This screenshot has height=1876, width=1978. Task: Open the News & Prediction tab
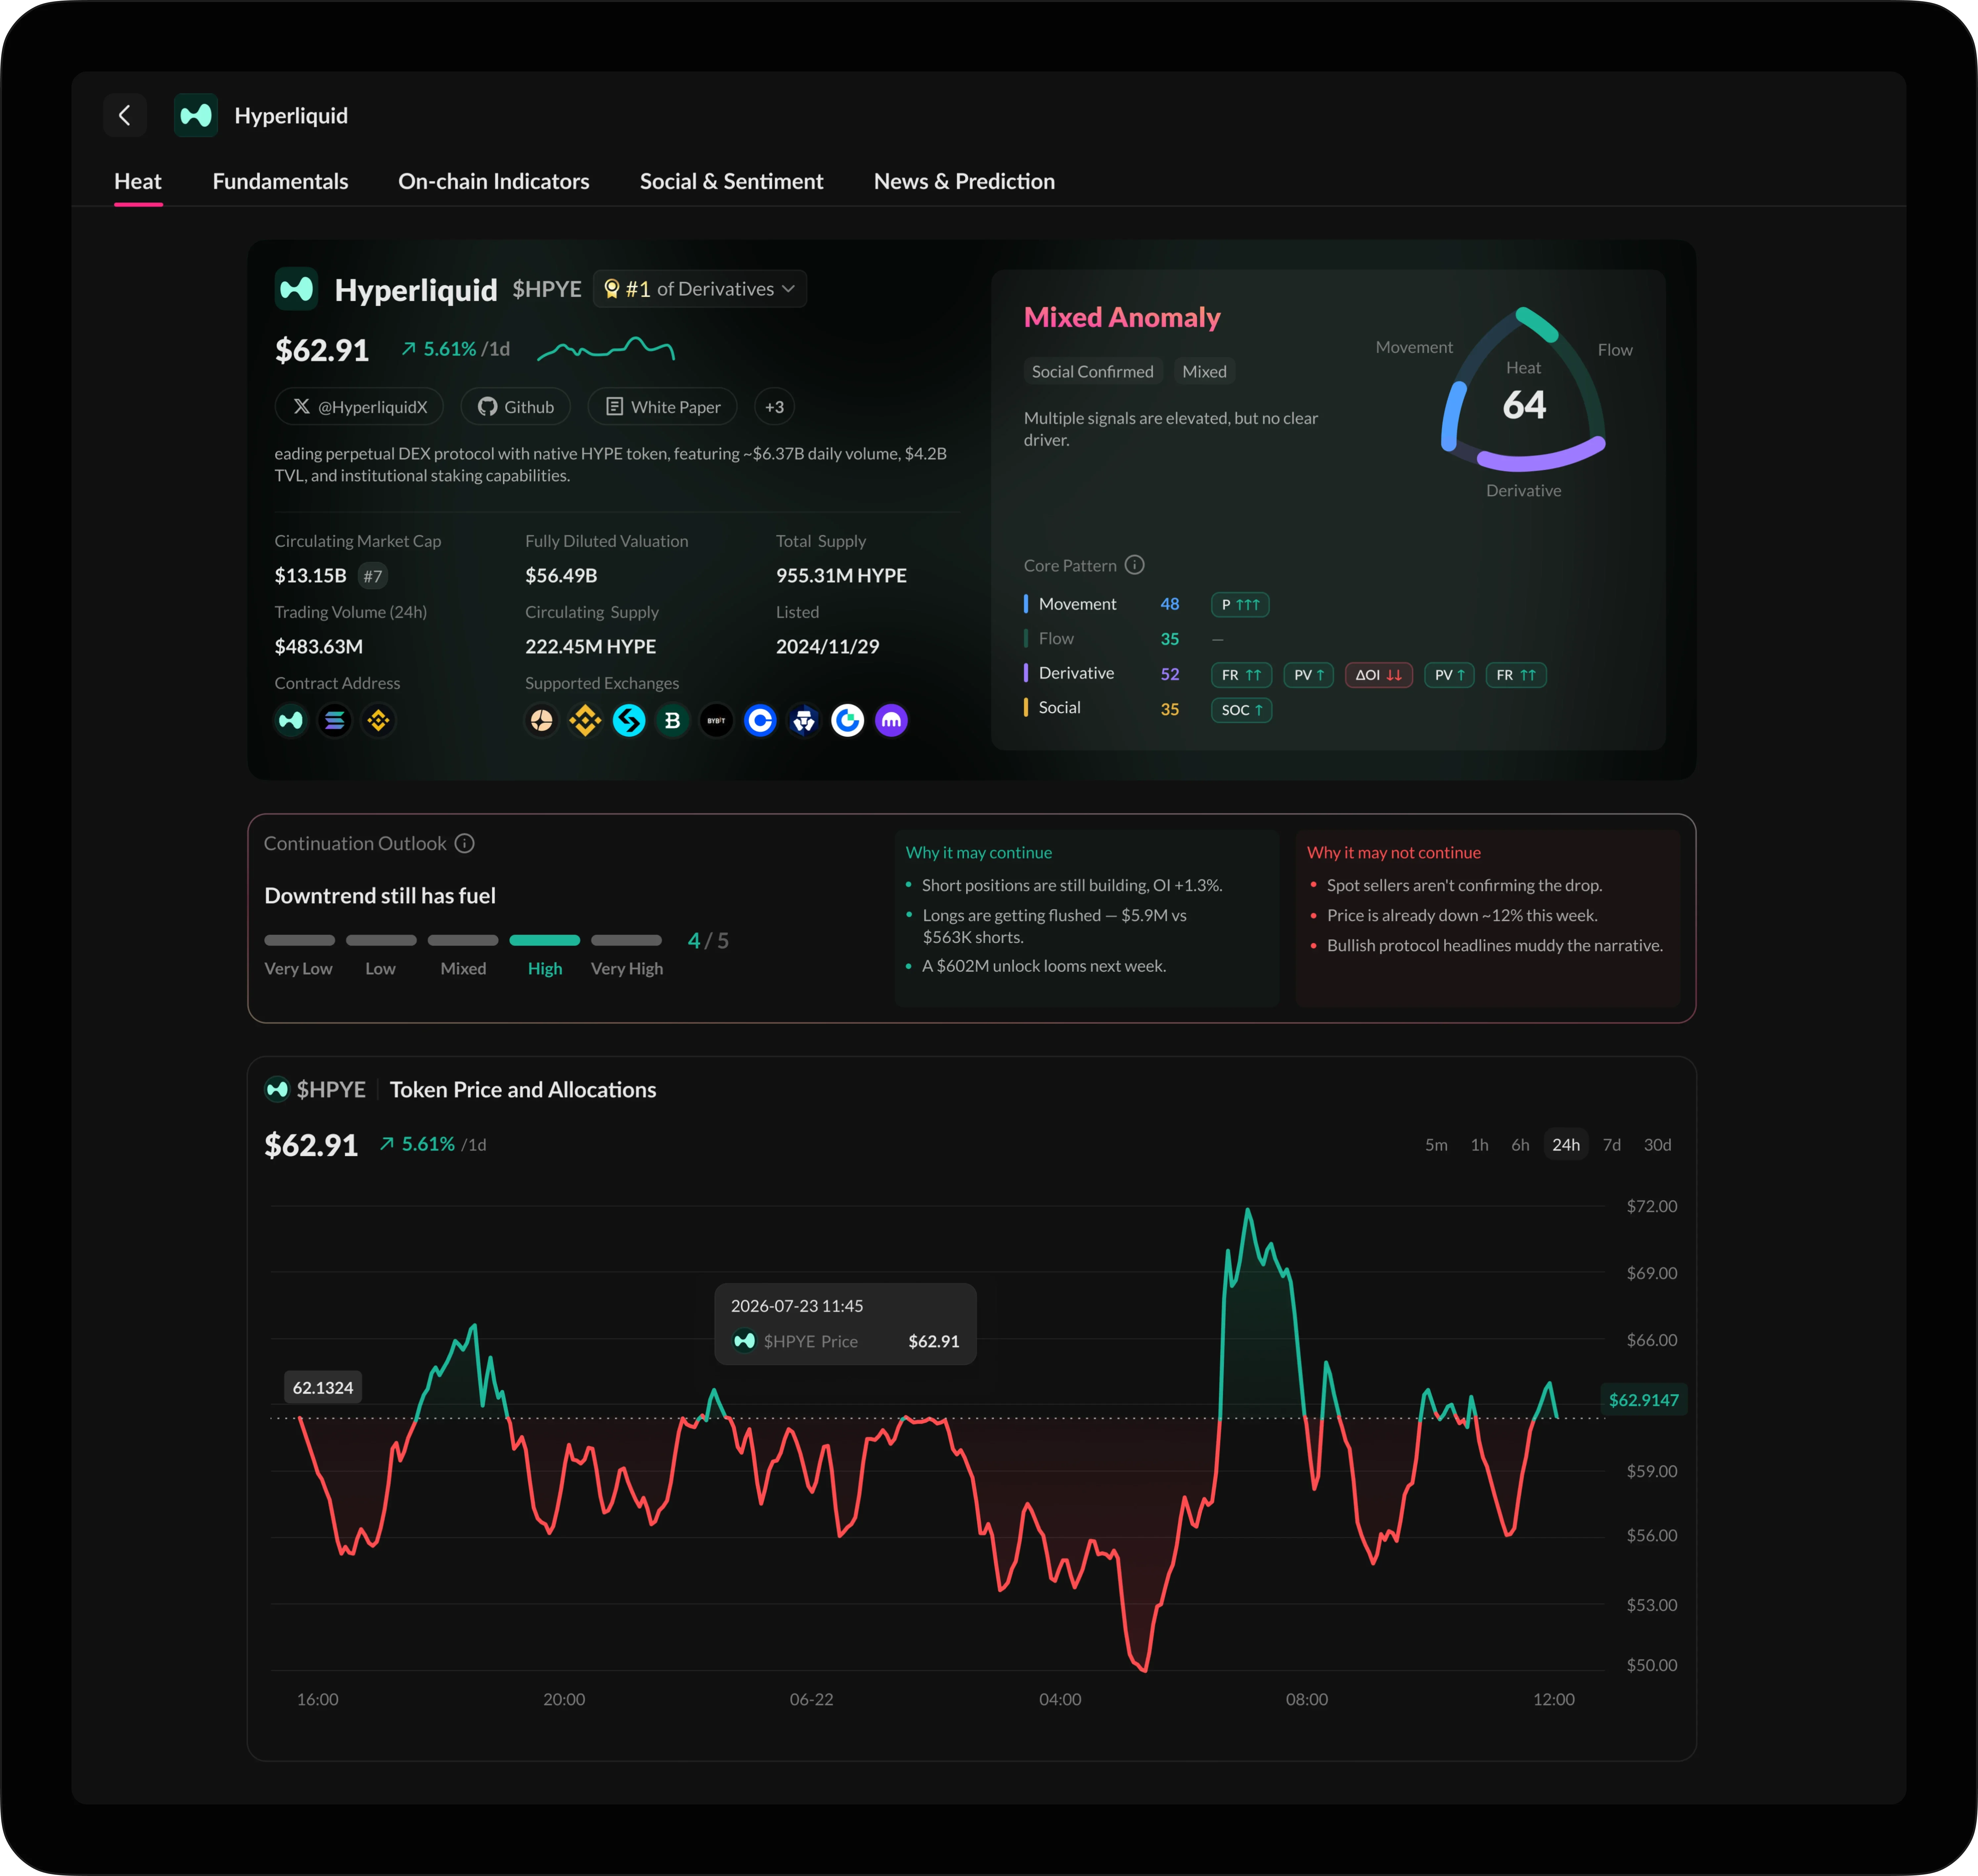click(964, 182)
